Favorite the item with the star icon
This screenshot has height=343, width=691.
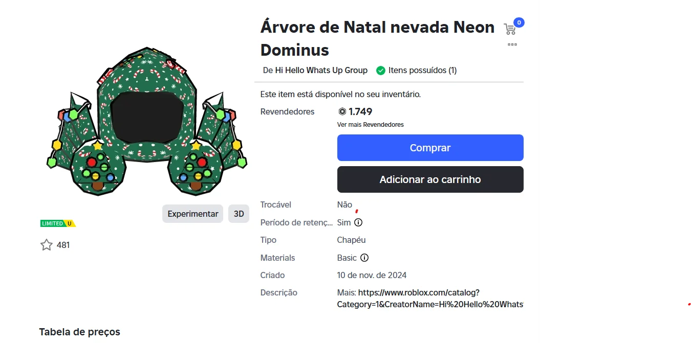47,245
